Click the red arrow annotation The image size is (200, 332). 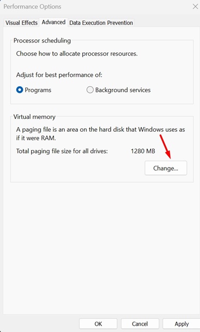pyautogui.click(x=166, y=147)
